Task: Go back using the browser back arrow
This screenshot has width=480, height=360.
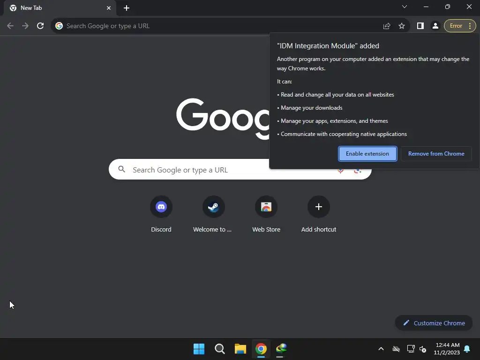Action: (10, 26)
